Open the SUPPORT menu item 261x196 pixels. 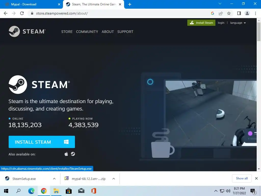[x=125, y=32]
